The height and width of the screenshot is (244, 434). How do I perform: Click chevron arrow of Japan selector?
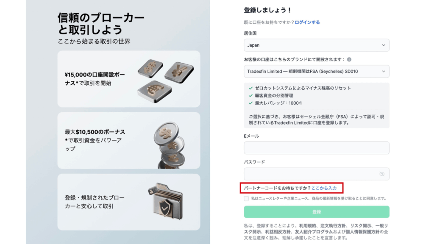click(383, 45)
